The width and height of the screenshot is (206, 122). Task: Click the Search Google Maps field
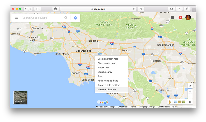pyautogui.click(x=42, y=18)
